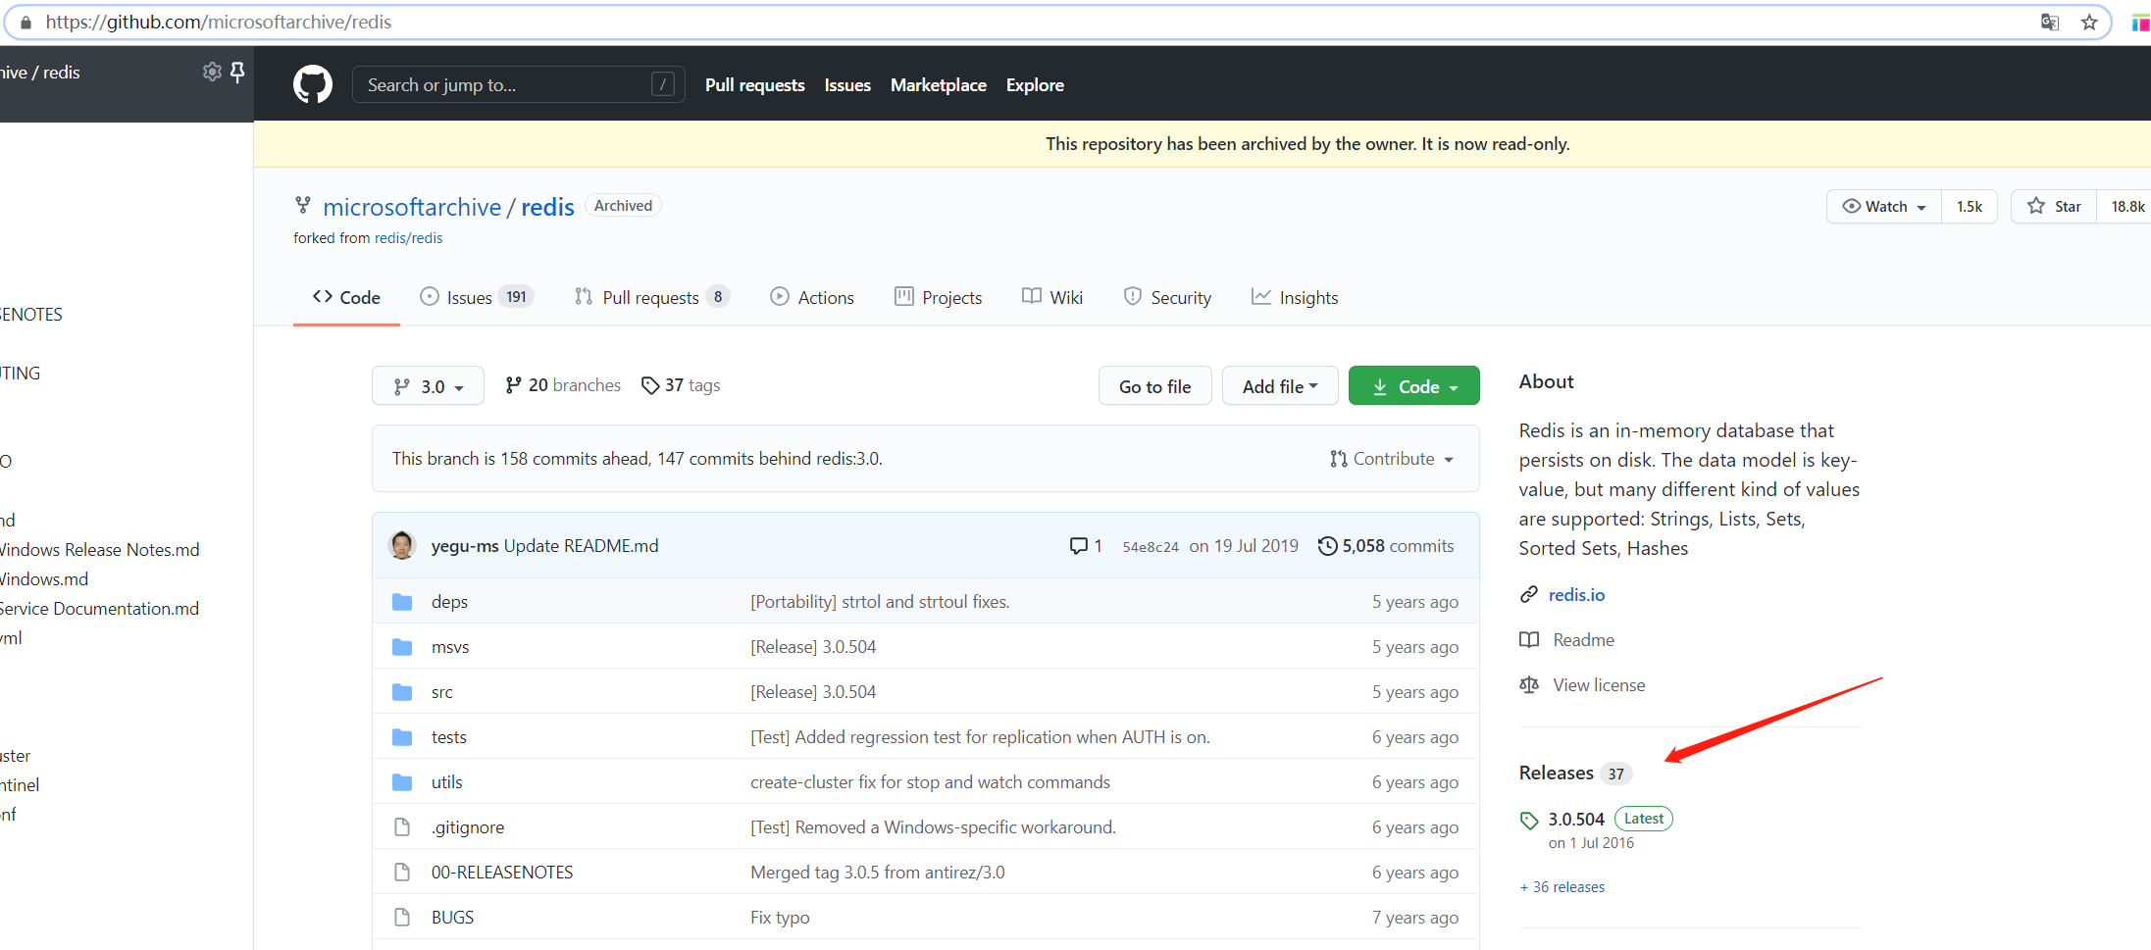The height and width of the screenshot is (950, 2151).
Task: Open the green Code download dropdown
Action: tap(1413, 386)
